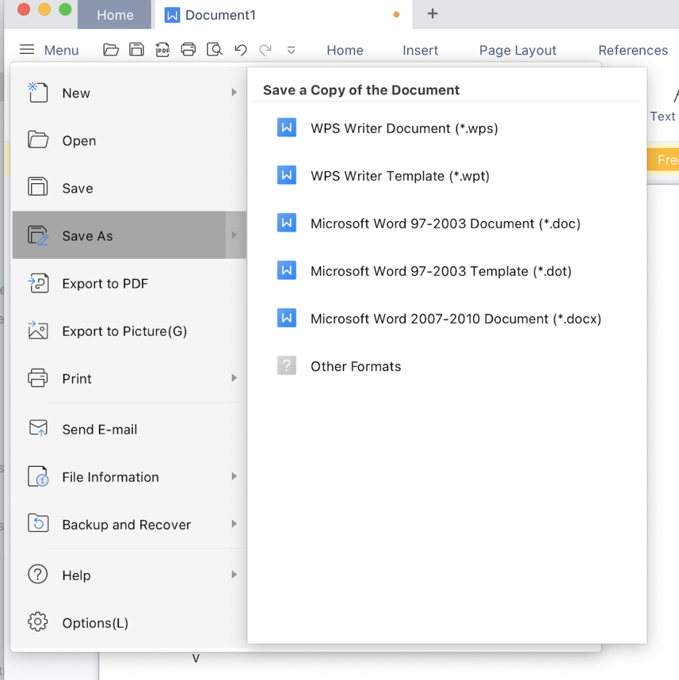Click the Options gear icon

[38, 622]
